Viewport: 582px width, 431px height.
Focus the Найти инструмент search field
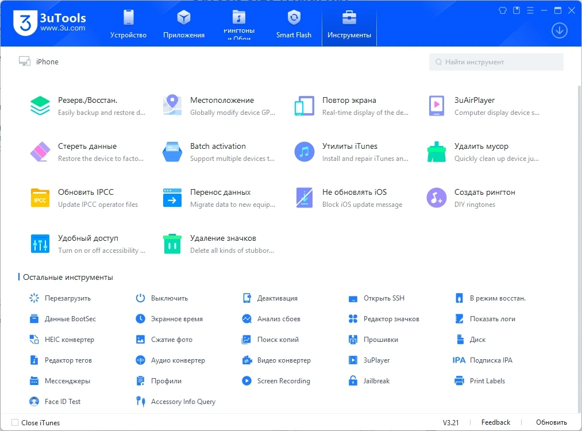tap(496, 62)
